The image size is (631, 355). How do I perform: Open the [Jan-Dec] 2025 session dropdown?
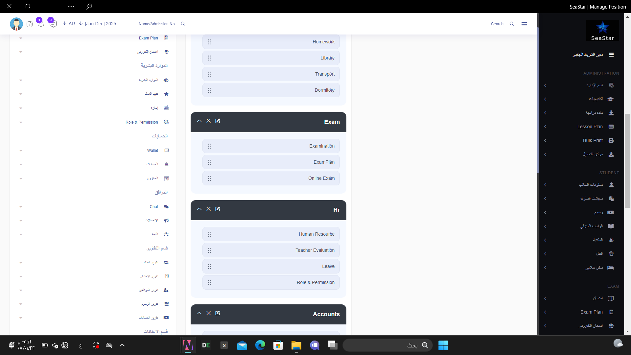[x=97, y=24]
